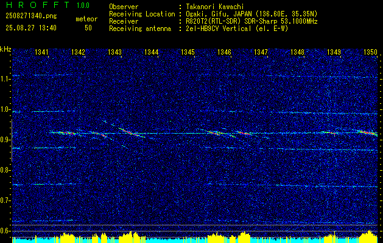This screenshot has width=383, height=243.
Task: Click the version number 1.0.0
Action: [83, 5]
